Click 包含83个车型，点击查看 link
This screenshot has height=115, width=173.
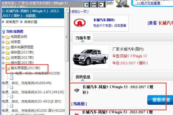click(110, 25)
